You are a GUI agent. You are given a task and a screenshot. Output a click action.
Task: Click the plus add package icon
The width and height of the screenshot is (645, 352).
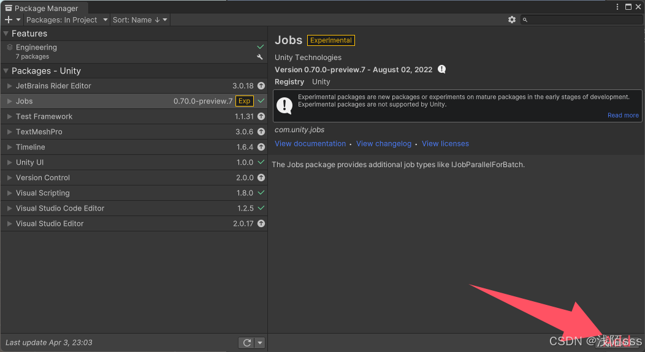[8, 20]
